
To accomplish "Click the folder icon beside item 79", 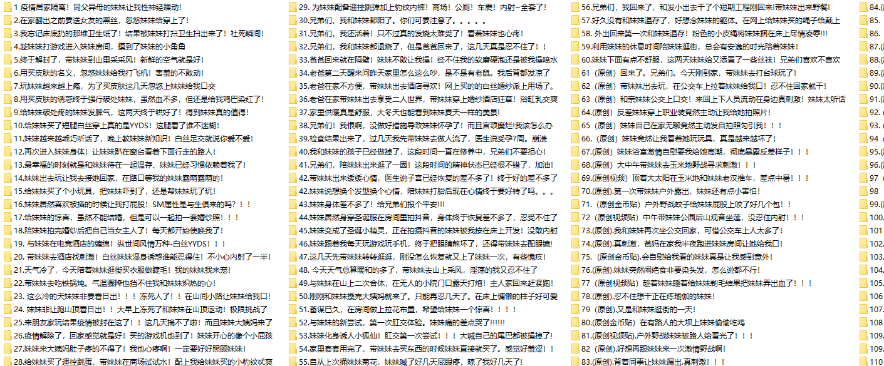I will 576,309.
